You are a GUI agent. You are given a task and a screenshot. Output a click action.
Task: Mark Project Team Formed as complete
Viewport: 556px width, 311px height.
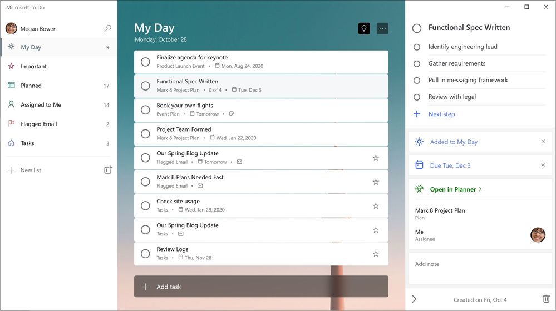click(145, 134)
